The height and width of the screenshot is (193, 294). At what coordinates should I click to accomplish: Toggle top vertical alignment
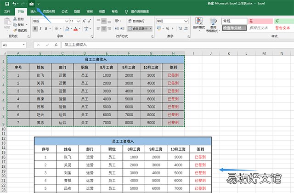(98, 21)
